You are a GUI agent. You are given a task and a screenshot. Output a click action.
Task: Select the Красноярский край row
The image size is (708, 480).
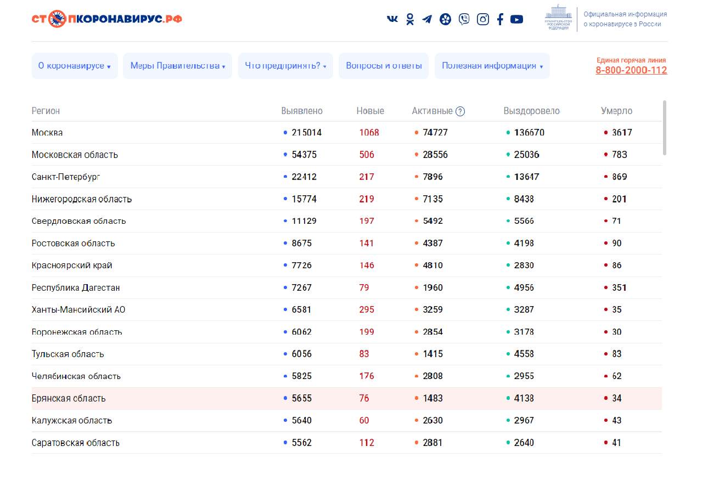(x=347, y=266)
